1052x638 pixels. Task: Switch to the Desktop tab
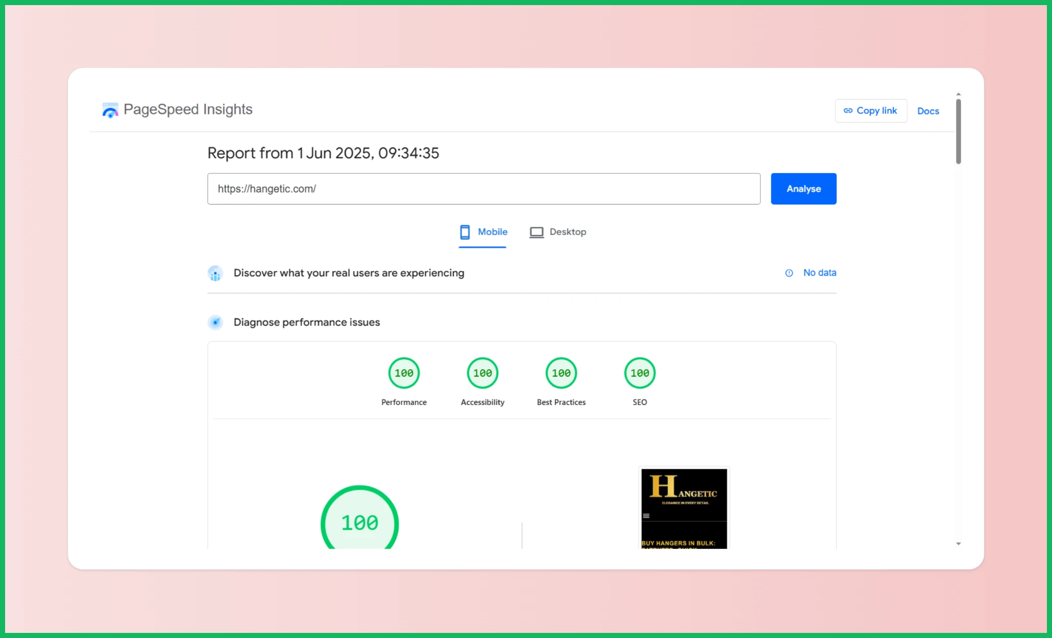click(x=558, y=232)
